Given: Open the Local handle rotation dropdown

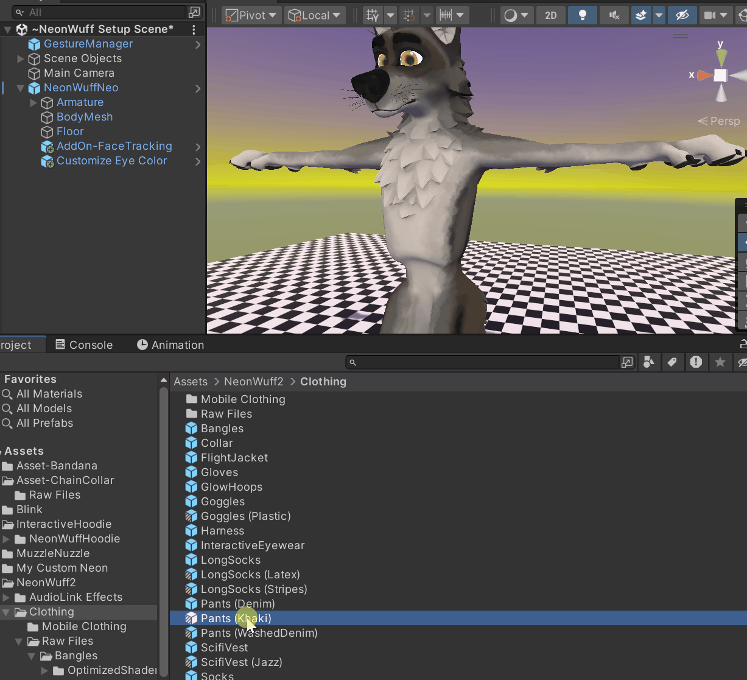Looking at the screenshot, I should tap(315, 15).
